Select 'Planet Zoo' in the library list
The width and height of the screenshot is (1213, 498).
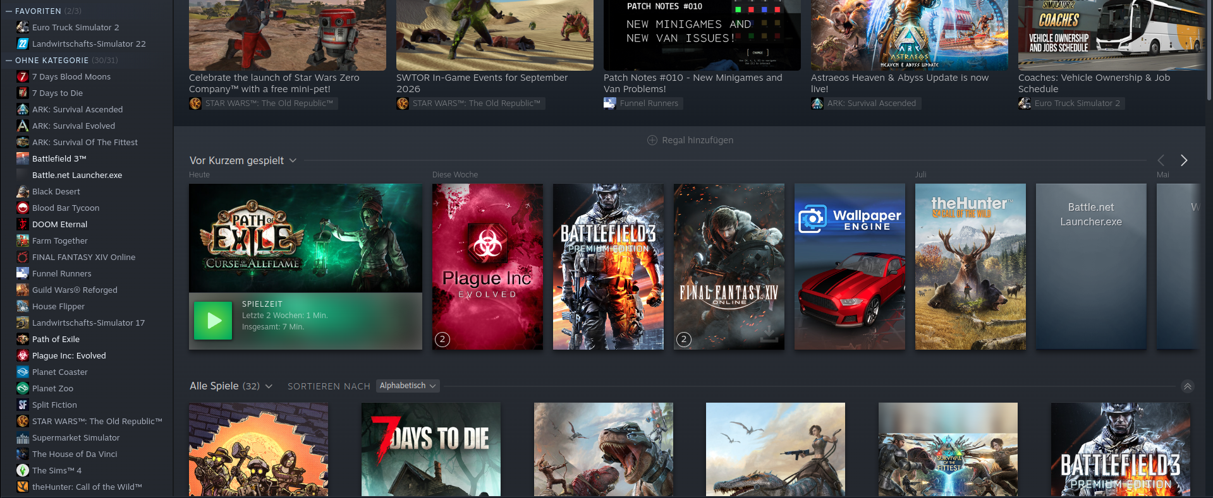pyautogui.click(x=52, y=388)
